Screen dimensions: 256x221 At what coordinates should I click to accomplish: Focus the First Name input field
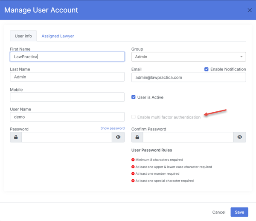tap(67, 57)
